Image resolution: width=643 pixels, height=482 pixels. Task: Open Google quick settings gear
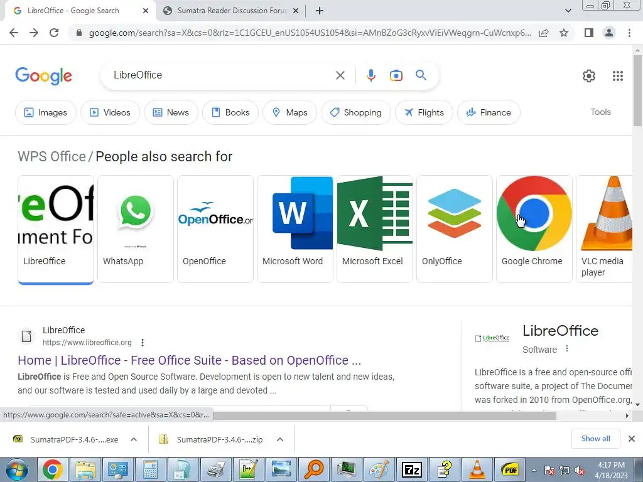[x=589, y=76]
